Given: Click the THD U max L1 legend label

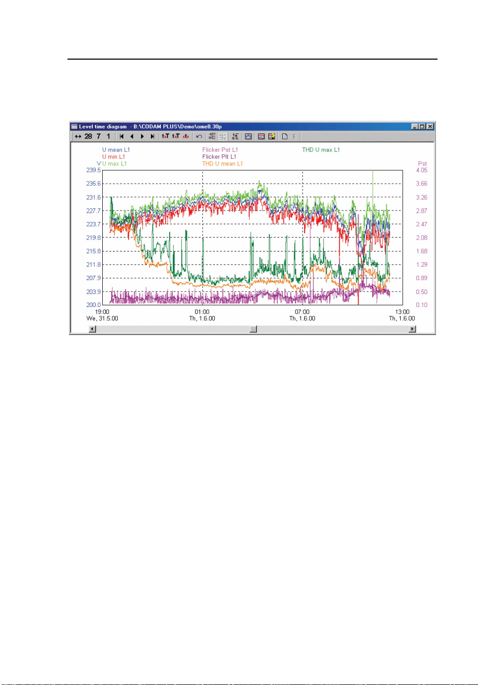Looking at the screenshot, I should coord(321,150).
